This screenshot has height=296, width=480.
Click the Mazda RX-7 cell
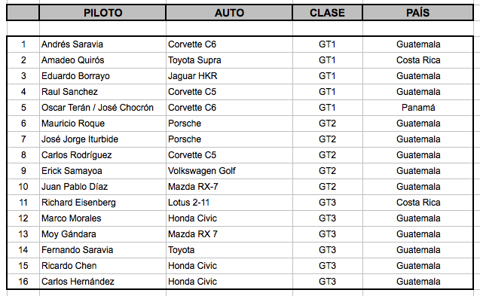229,187
